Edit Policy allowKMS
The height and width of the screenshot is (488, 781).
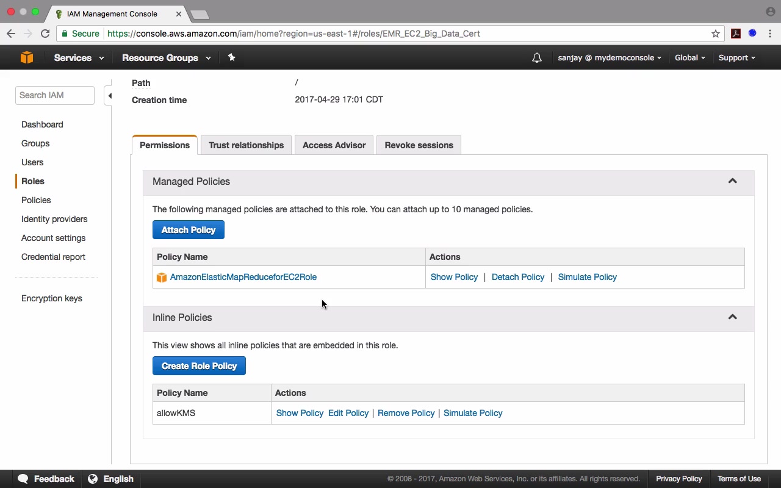(x=348, y=413)
